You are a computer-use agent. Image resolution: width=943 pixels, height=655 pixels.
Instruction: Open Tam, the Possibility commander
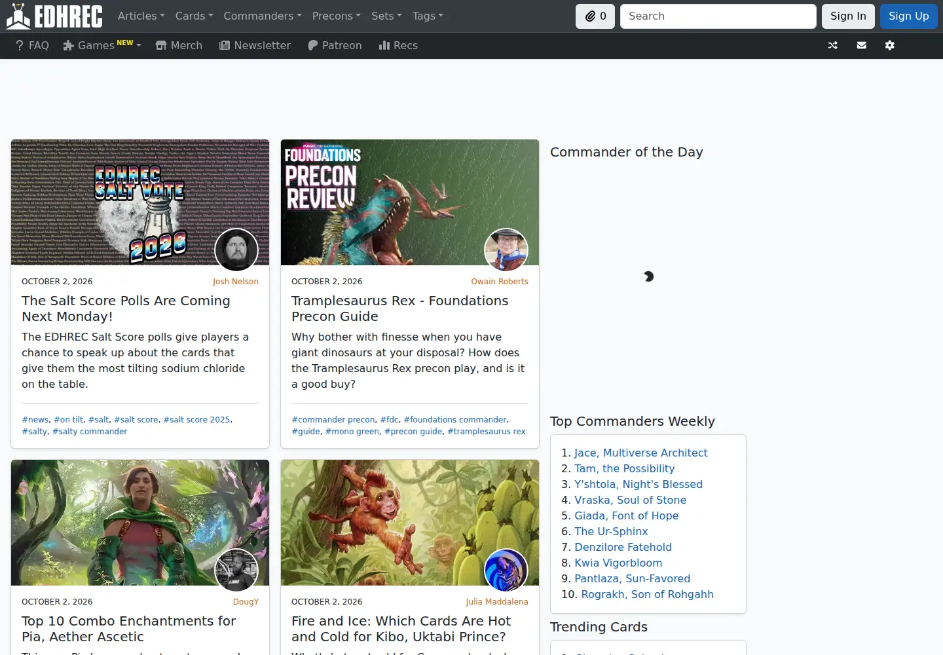click(x=625, y=468)
